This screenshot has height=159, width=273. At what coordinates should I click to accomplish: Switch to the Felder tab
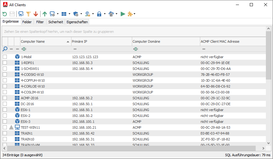point(27,22)
